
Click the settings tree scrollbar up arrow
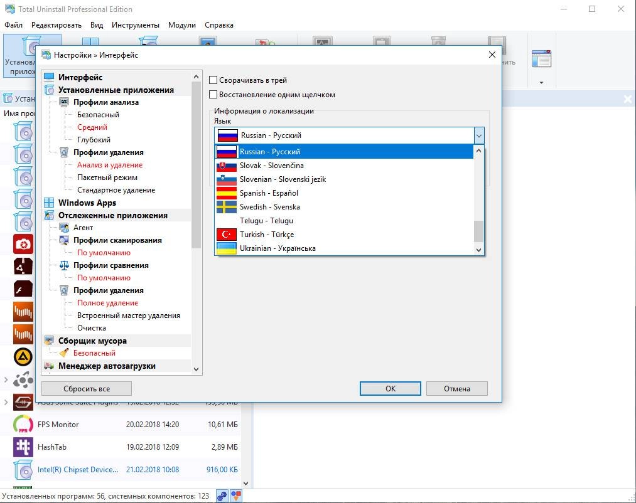197,77
